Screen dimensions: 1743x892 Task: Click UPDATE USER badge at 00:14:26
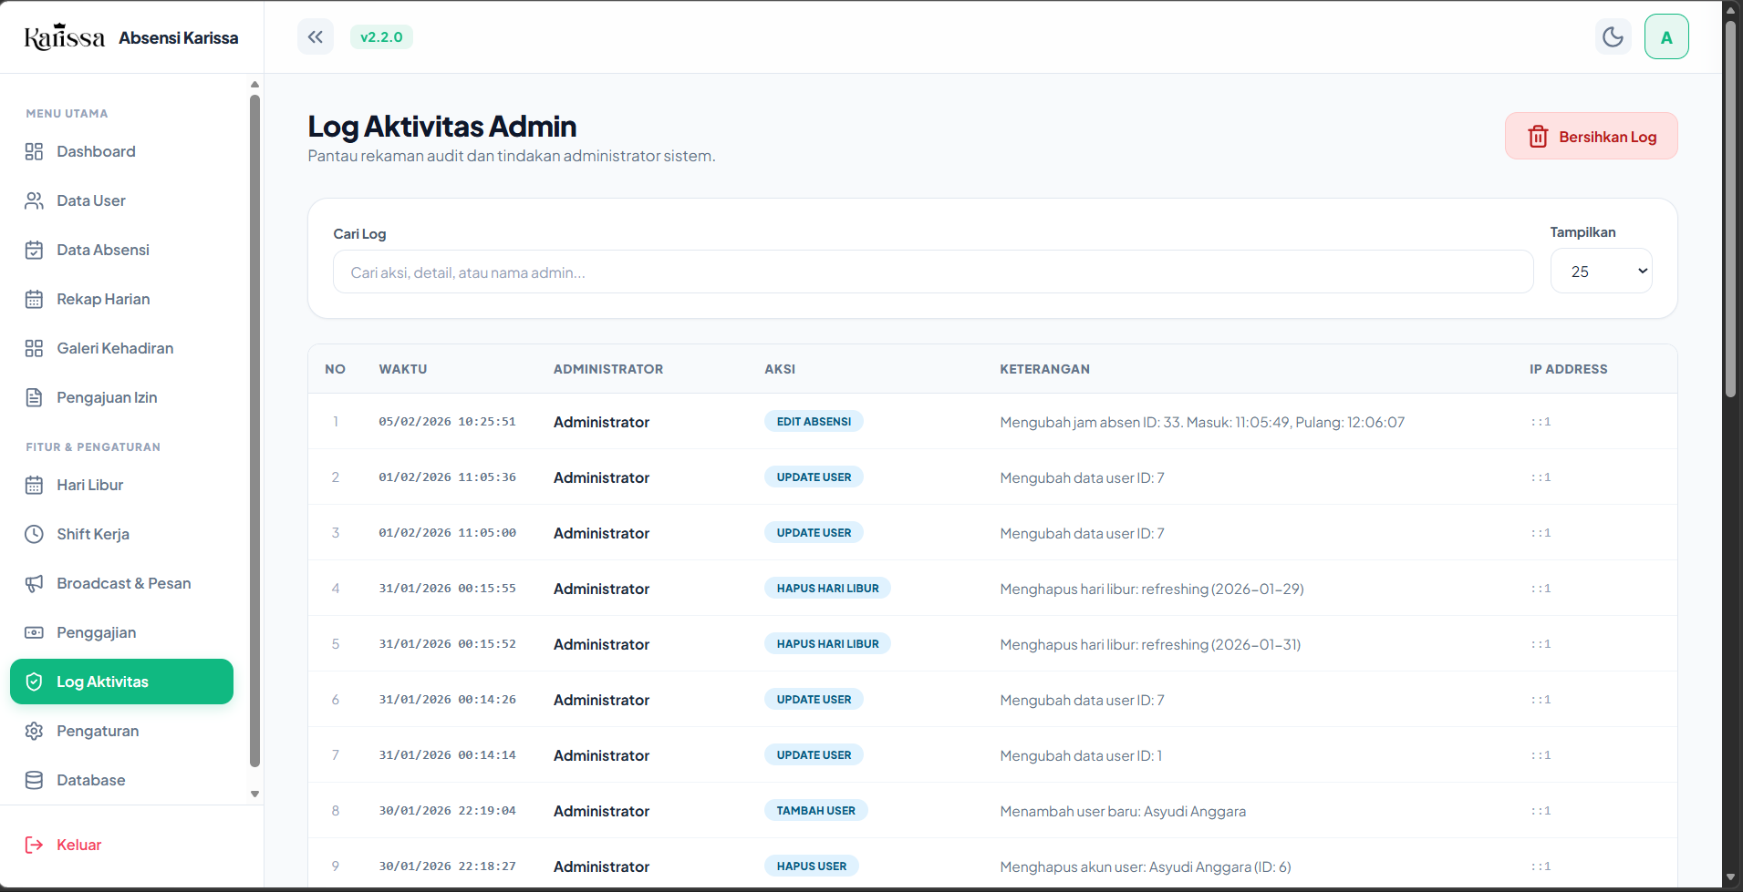[814, 699]
